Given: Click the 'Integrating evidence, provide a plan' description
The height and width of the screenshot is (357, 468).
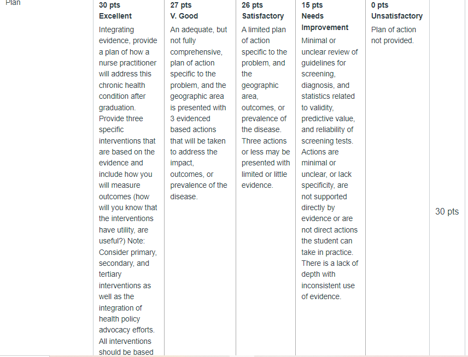Looking at the screenshot, I should click(128, 68).
